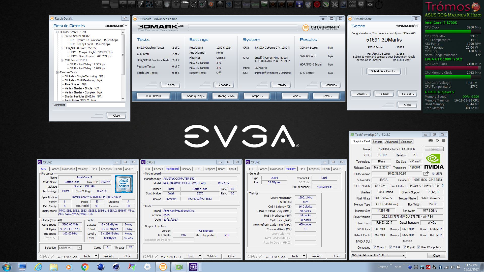
Task: Click the Comment input field
Action: (96, 105)
